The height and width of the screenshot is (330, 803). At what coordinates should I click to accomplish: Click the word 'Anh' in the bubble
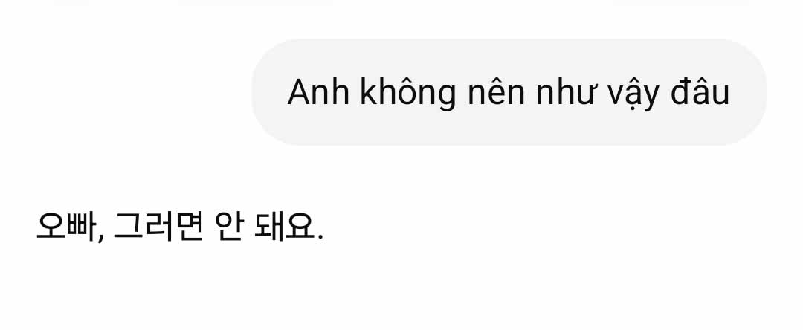coord(318,93)
